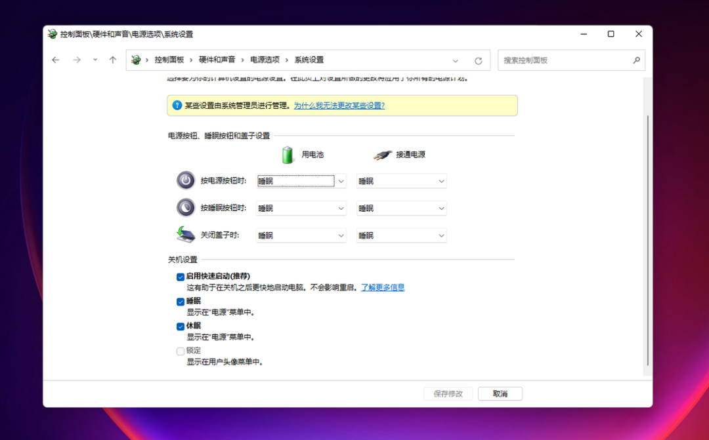This screenshot has width=709, height=440.
Task: Click the refresh icon in address bar
Action: coord(479,60)
